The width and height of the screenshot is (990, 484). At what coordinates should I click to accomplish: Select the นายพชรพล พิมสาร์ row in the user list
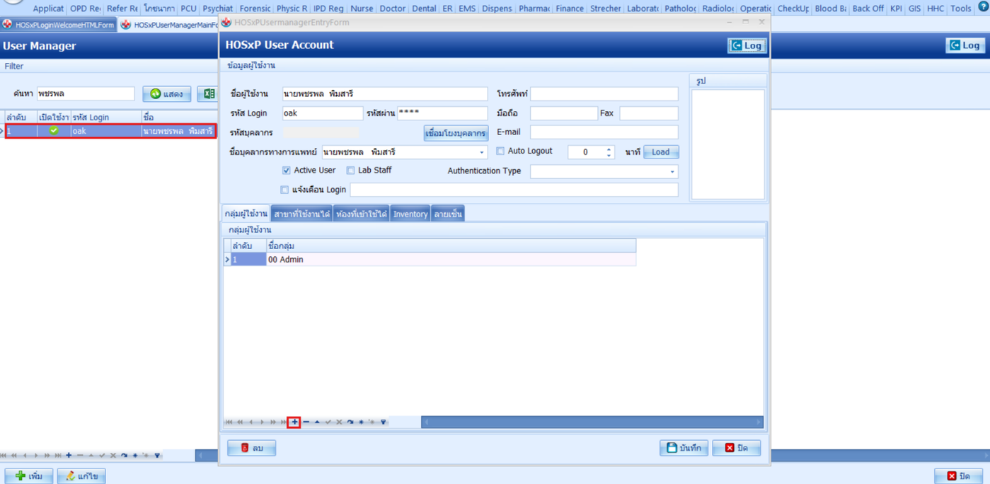[110, 131]
